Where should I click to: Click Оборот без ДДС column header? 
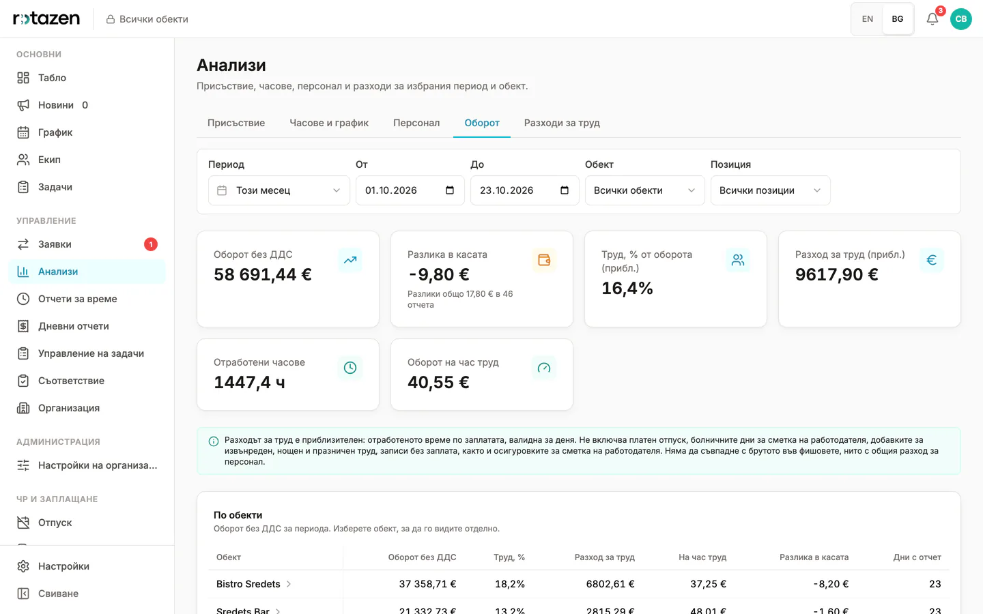tap(422, 557)
